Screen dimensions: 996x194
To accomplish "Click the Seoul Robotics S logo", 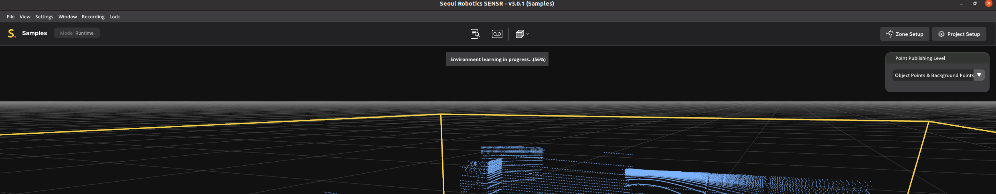I will click(12, 33).
